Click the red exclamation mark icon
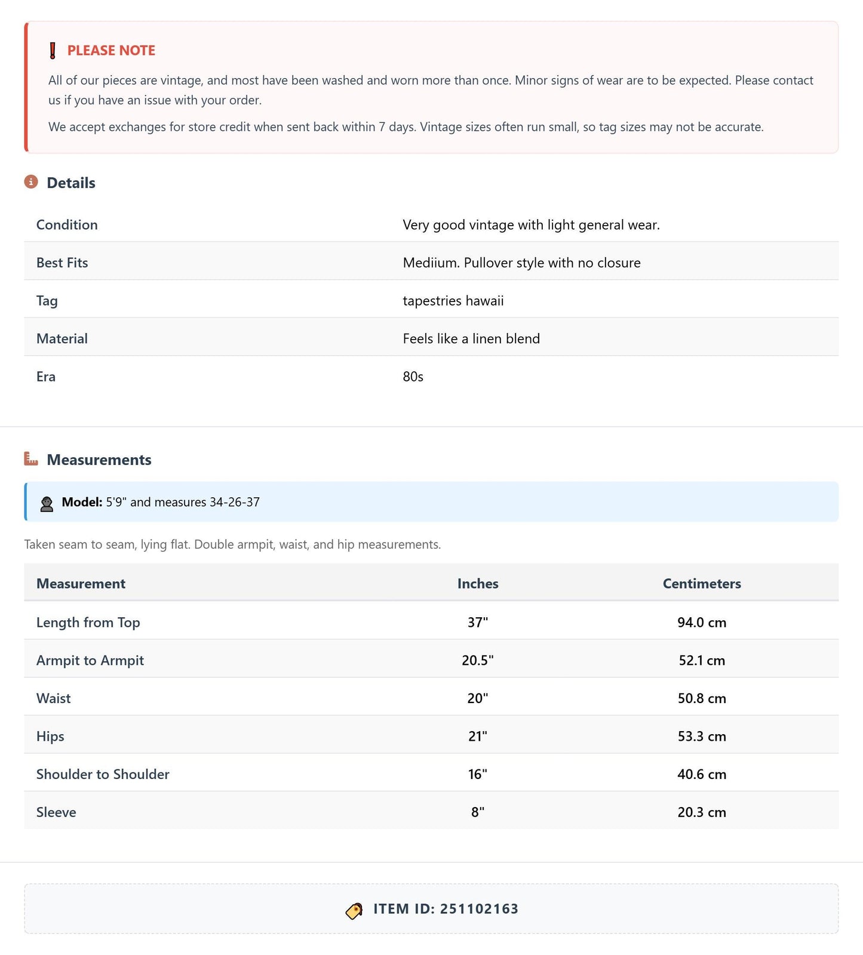Image resolution: width=863 pixels, height=955 pixels. [53, 51]
